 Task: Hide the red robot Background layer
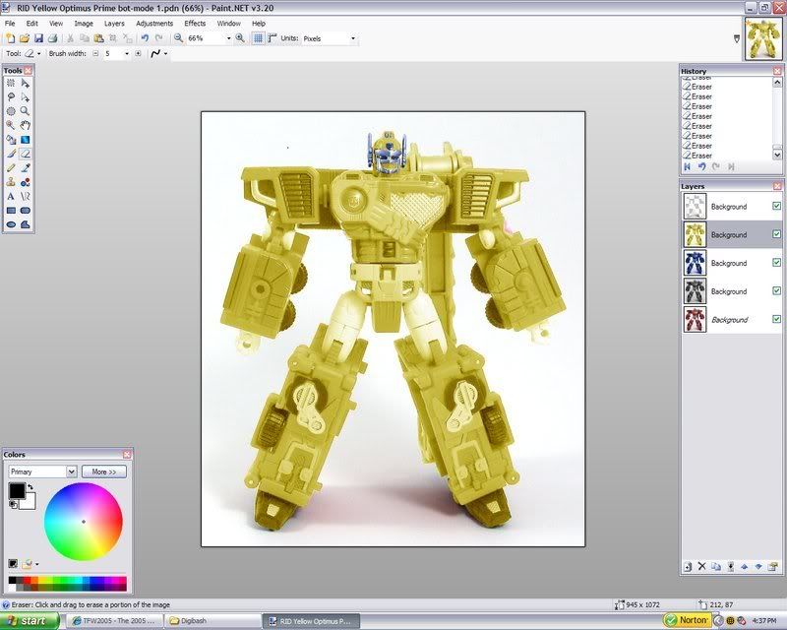(x=776, y=319)
